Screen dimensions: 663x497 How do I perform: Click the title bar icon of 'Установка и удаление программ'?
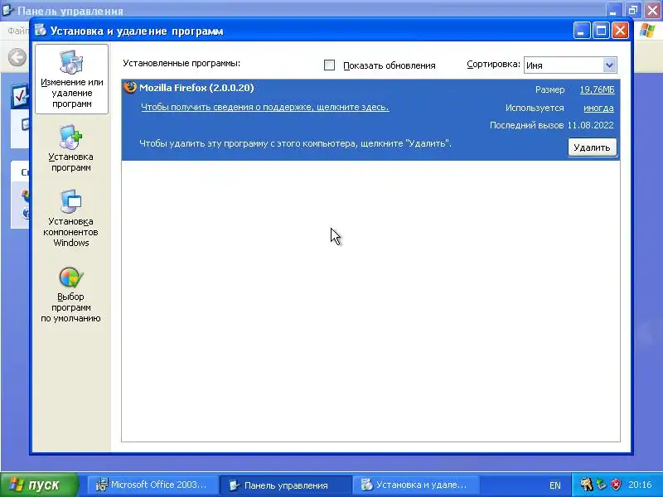click(41, 31)
